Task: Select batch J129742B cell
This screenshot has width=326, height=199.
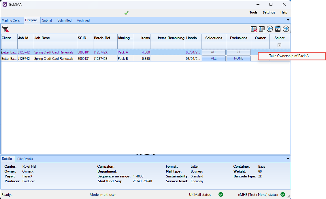Action: [105, 59]
